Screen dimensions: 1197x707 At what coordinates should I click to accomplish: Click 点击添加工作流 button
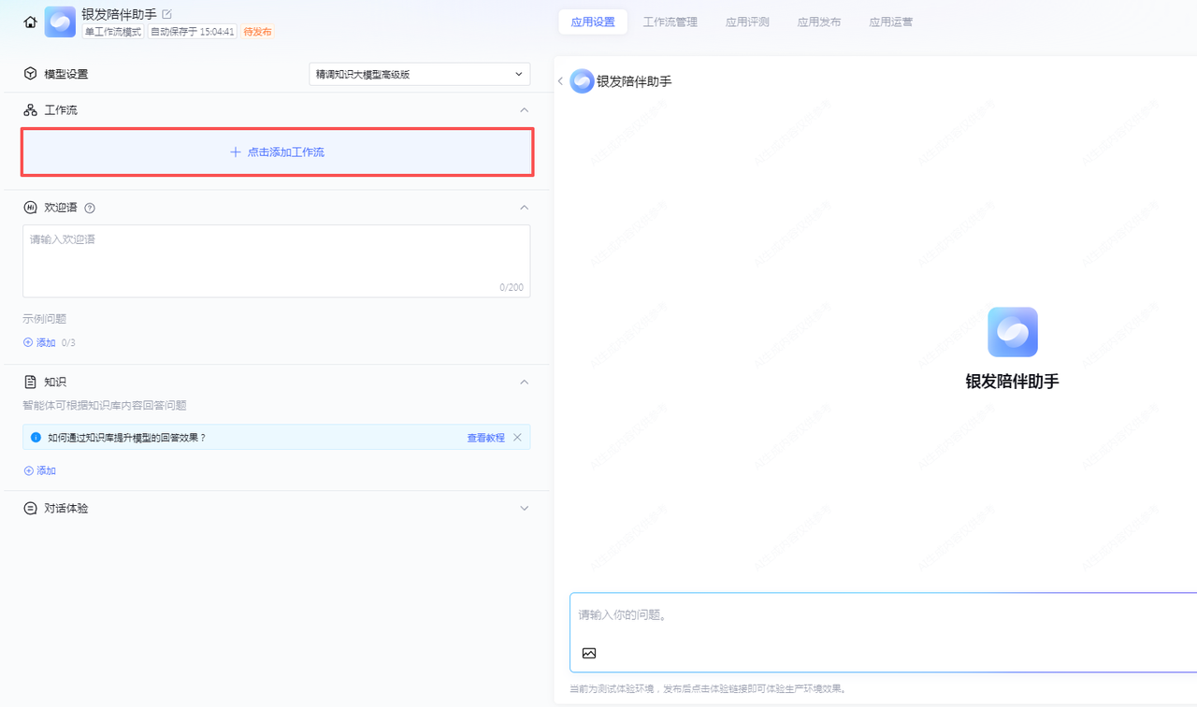(x=278, y=151)
